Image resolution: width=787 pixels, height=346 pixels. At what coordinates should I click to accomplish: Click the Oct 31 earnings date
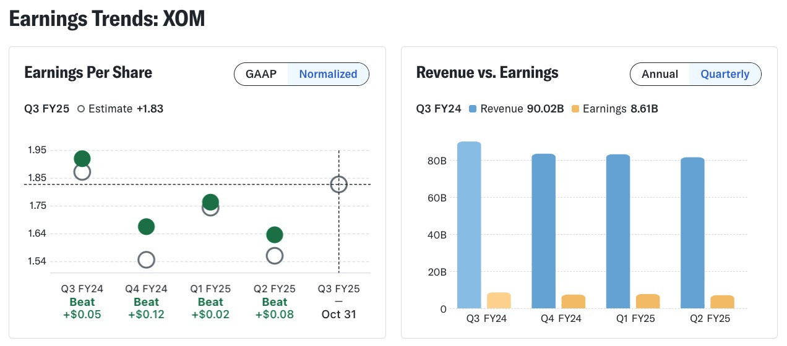338,314
